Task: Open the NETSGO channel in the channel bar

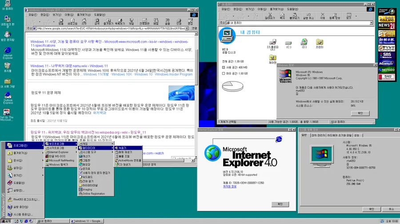Action: [x=387, y=70]
